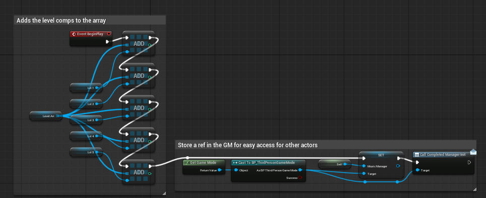Click the red Success pin on Cast node
The height and width of the screenshot is (198, 486).
click(300, 177)
